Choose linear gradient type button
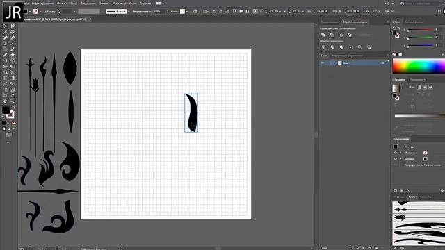 point(419,87)
